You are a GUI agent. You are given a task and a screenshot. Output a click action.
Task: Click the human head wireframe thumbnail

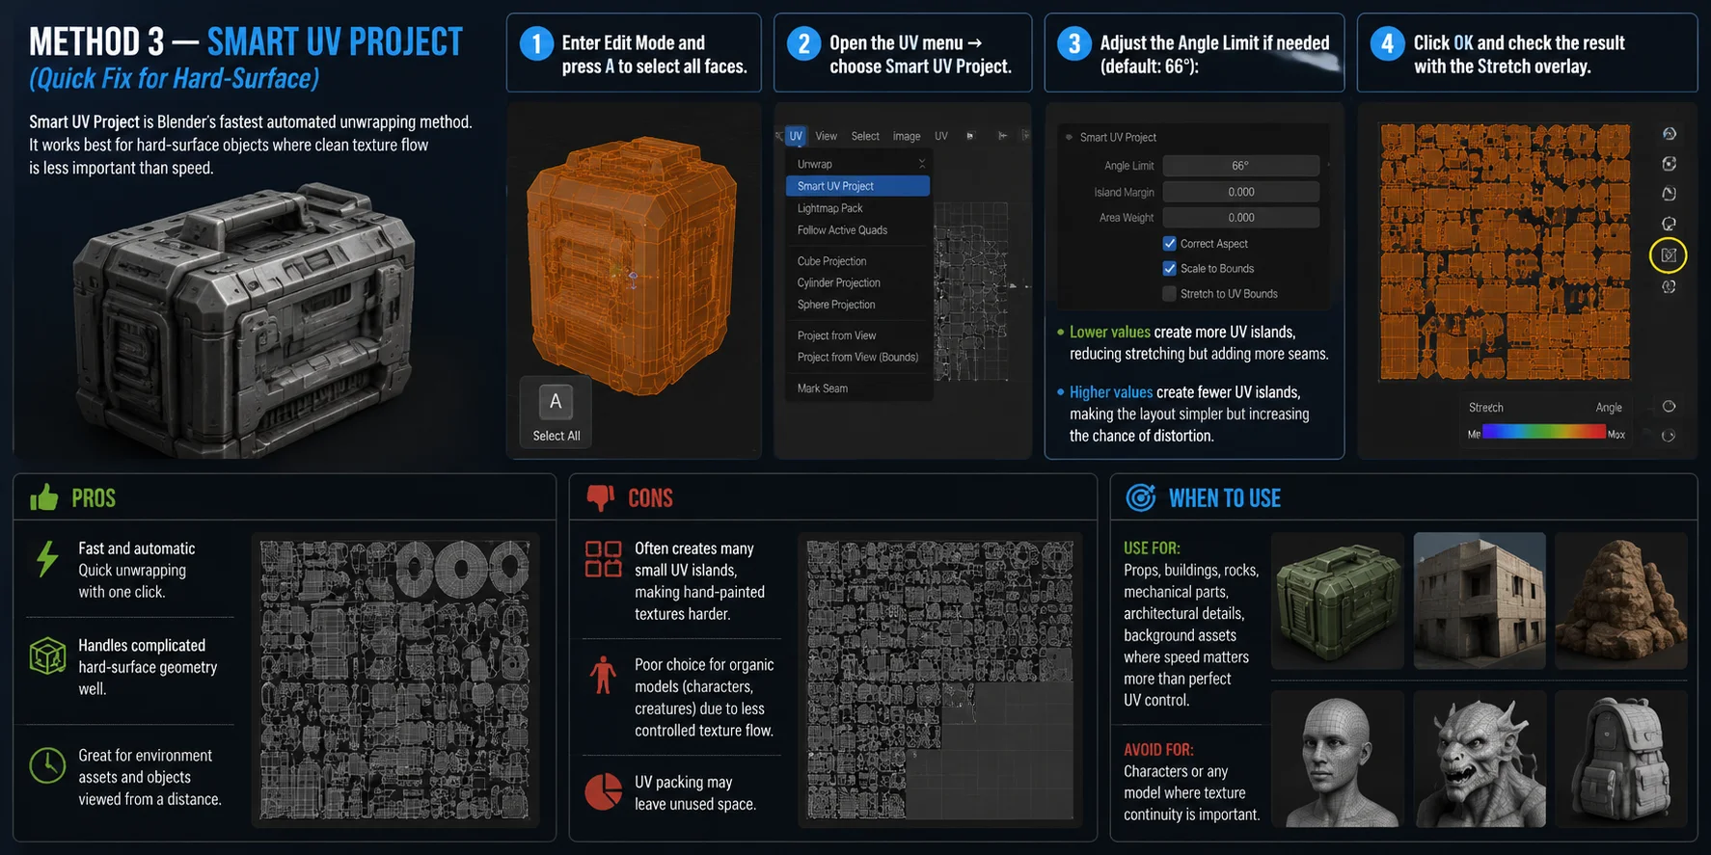click(x=1338, y=759)
